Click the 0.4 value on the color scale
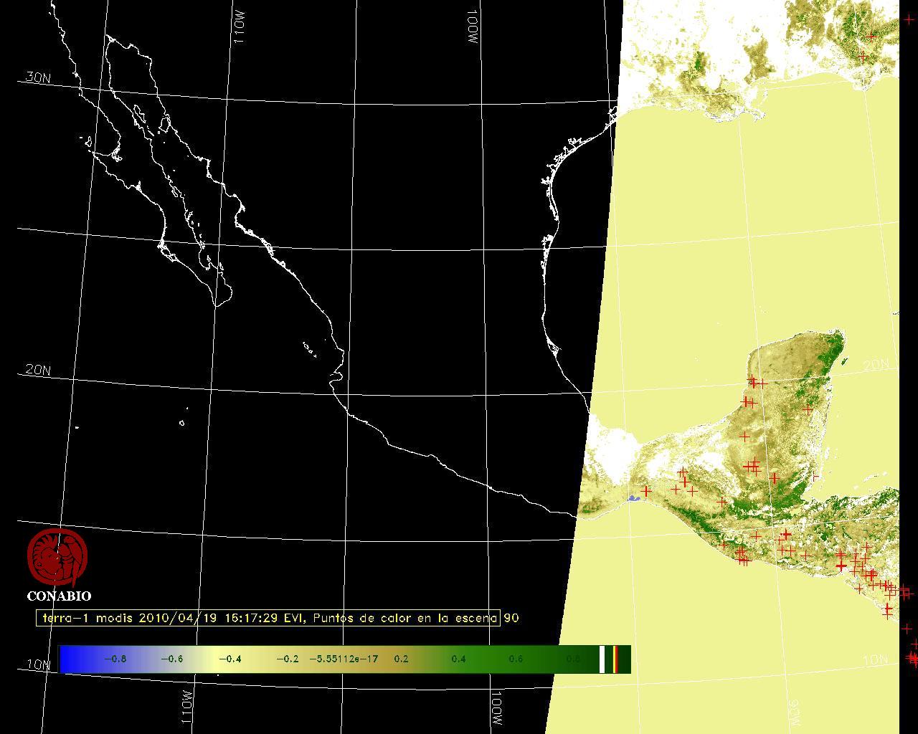 point(458,659)
